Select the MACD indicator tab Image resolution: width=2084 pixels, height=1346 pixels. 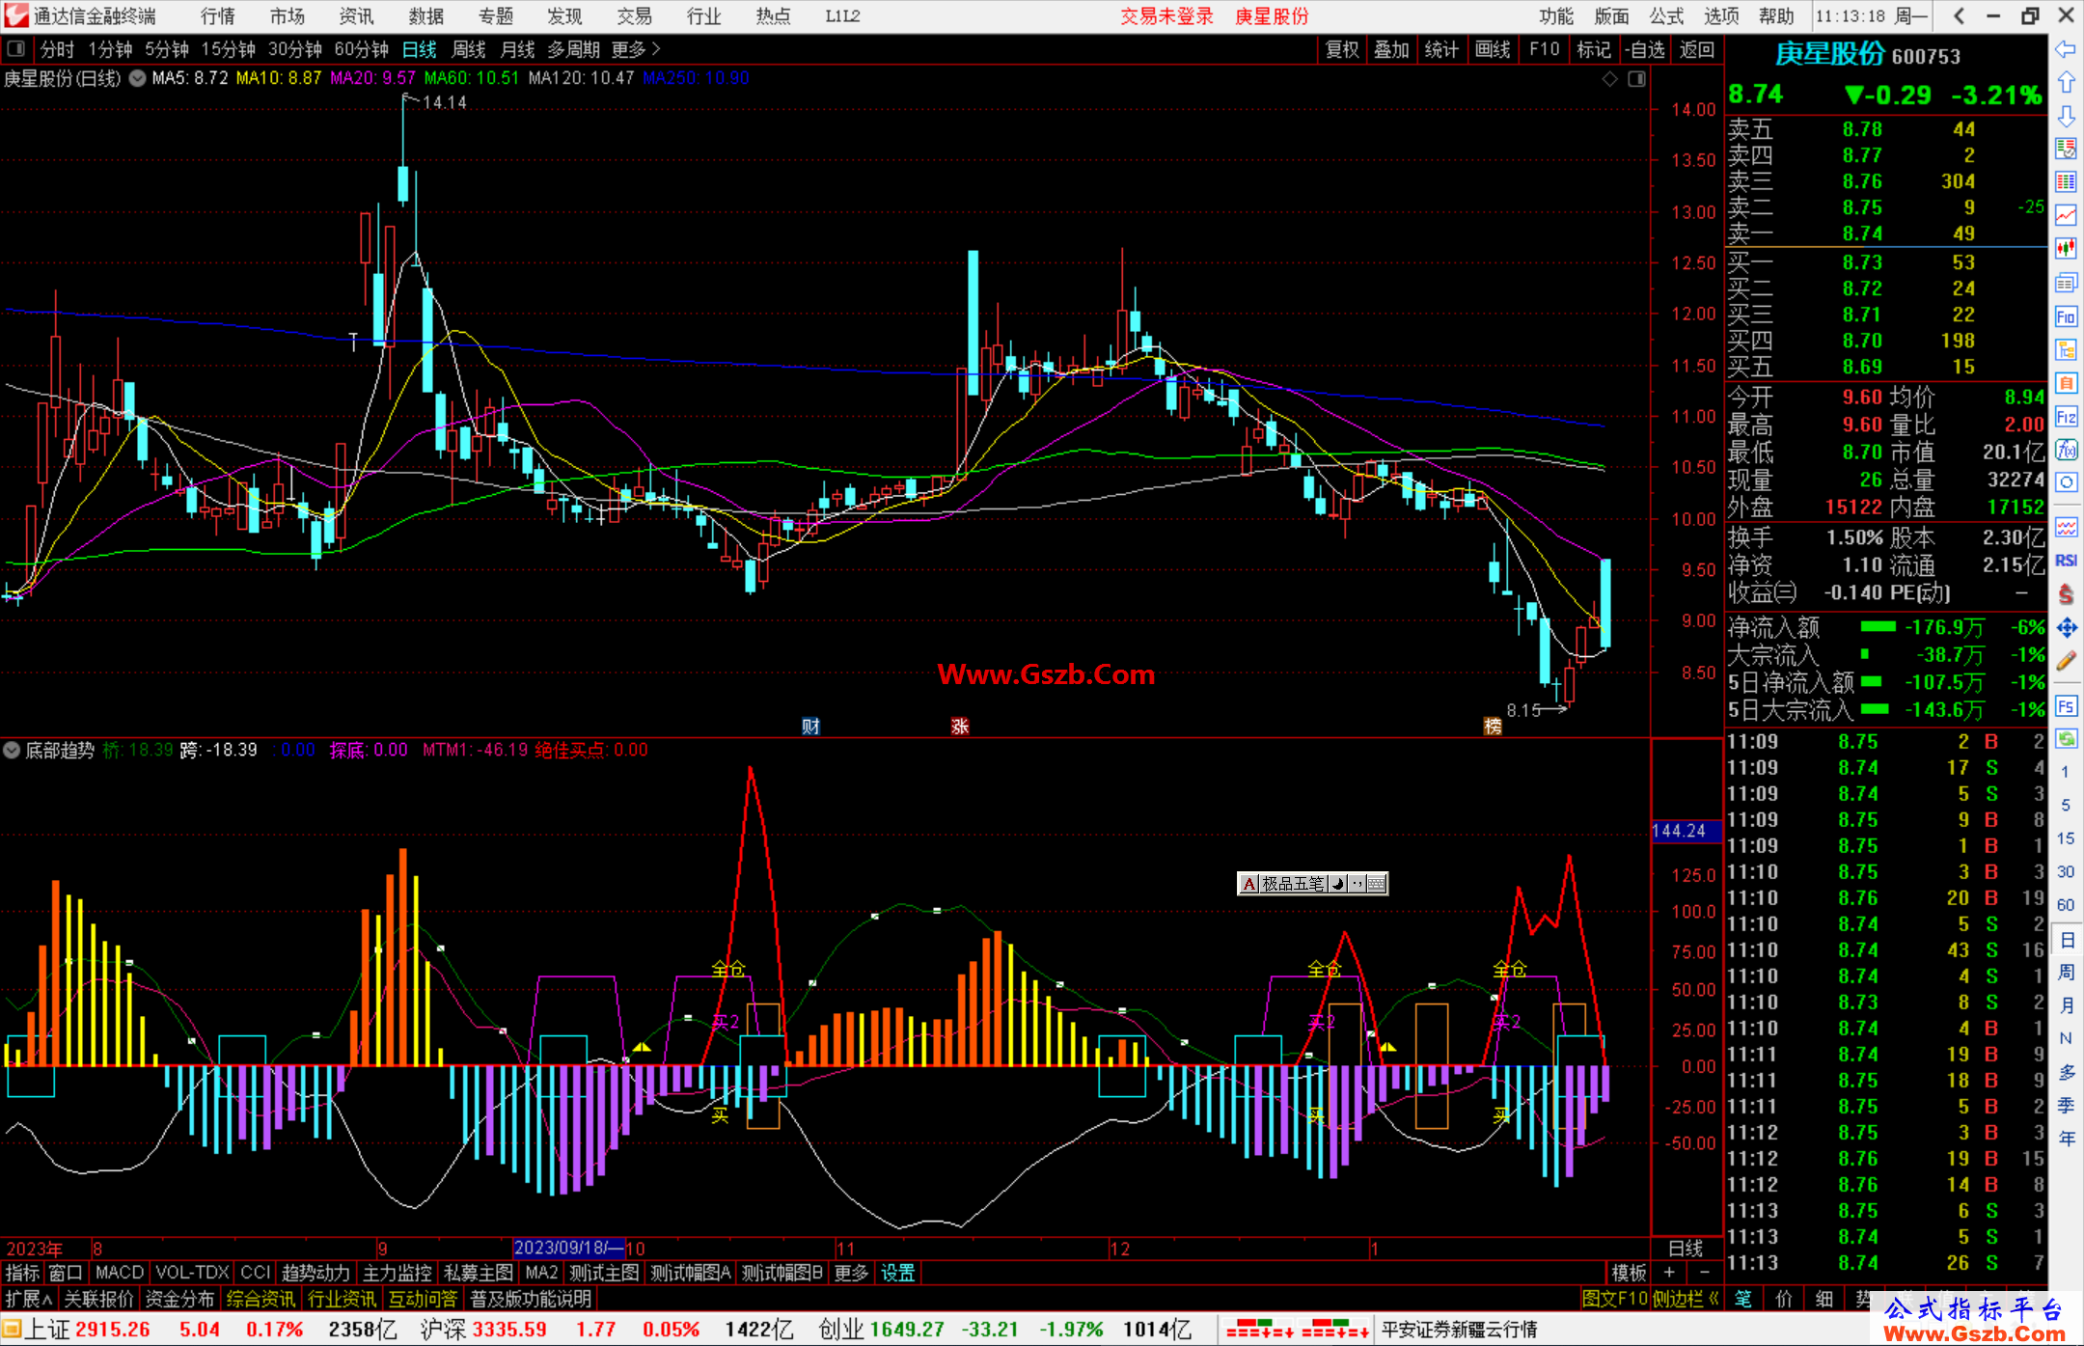coord(120,1273)
